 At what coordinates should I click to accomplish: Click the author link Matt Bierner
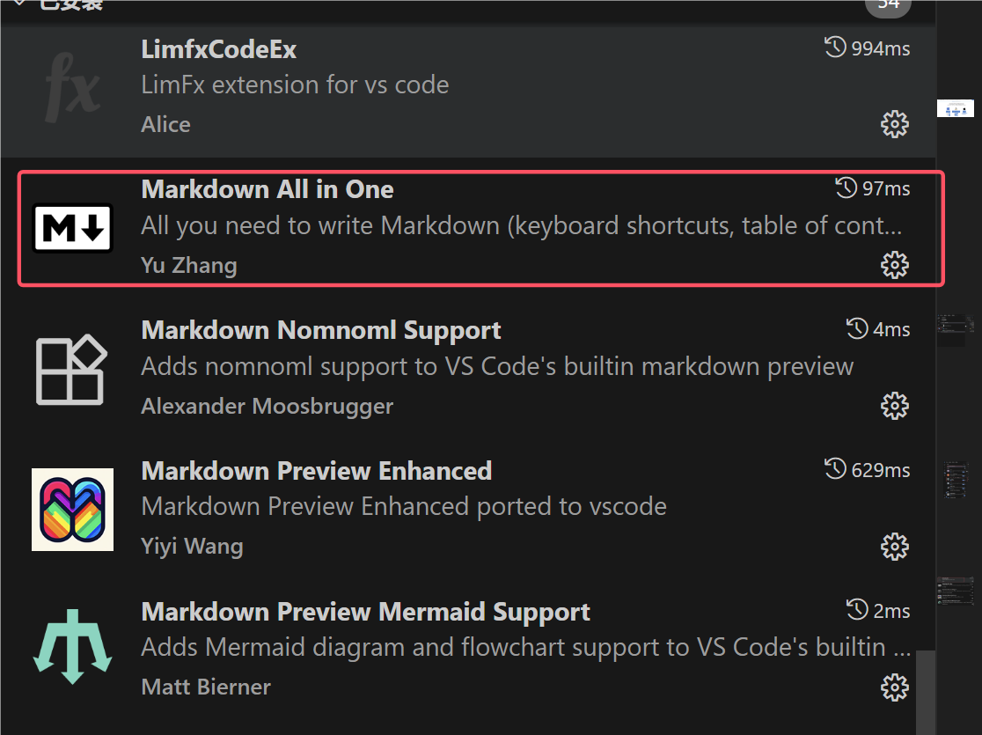coord(205,687)
